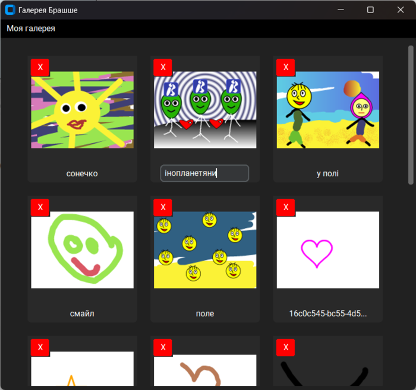The image size is (416, 390).
Task: Maximize the Галерея Брашше window
Action: tap(370, 10)
